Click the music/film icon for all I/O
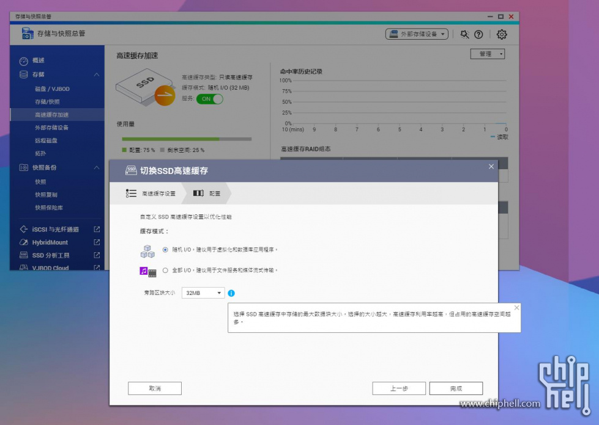599x425 pixels. point(148,272)
